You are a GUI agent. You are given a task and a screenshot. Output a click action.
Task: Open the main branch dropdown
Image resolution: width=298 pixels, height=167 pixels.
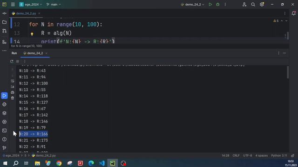pyautogui.click(x=54, y=4)
